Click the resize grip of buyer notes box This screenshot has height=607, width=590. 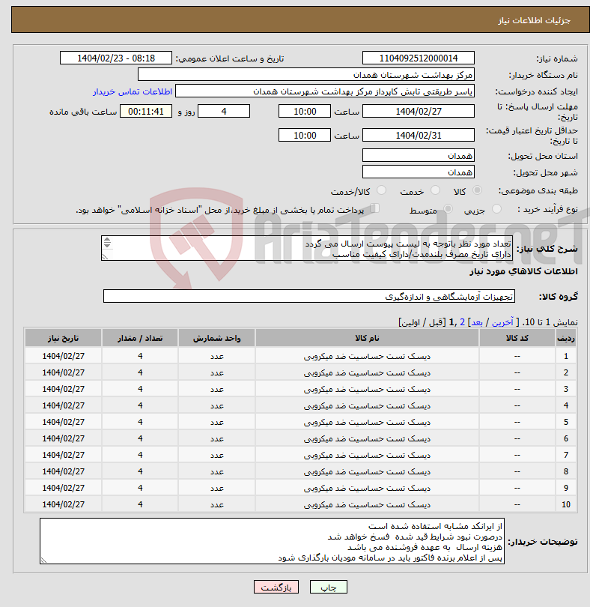pyautogui.click(x=43, y=560)
